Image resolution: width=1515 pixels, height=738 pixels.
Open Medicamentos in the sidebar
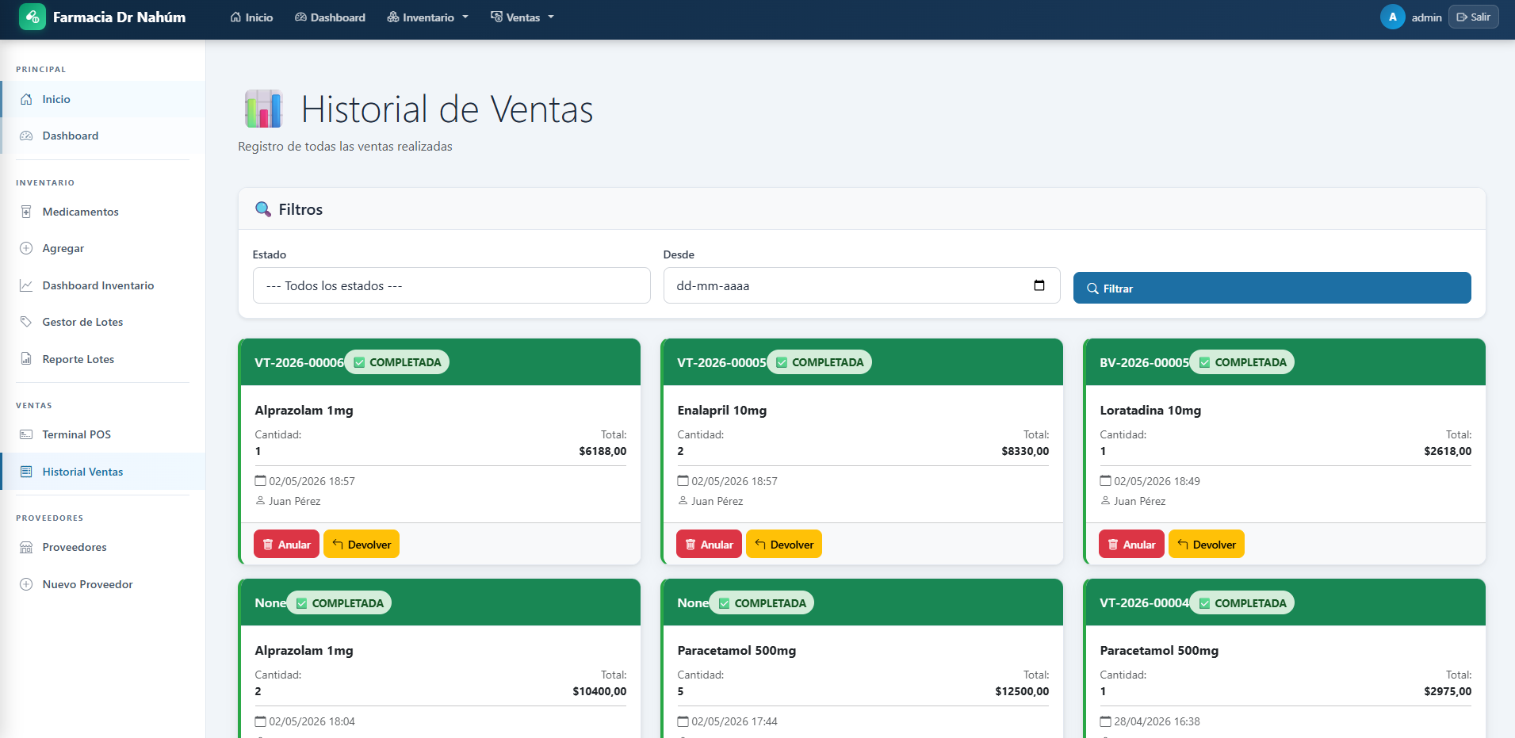pos(103,212)
